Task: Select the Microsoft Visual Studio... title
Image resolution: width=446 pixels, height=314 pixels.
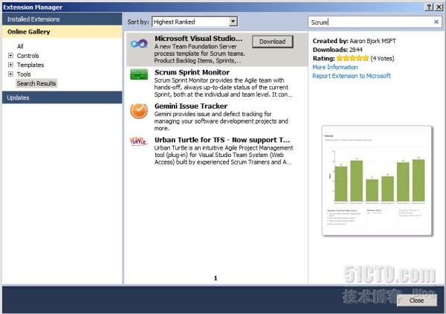Action: pos(198,39)
